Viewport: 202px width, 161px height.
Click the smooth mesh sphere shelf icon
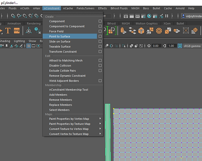[195, 31]
